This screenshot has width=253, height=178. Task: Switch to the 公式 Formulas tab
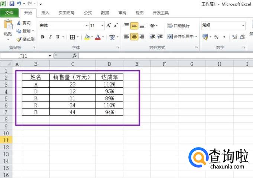88,13
